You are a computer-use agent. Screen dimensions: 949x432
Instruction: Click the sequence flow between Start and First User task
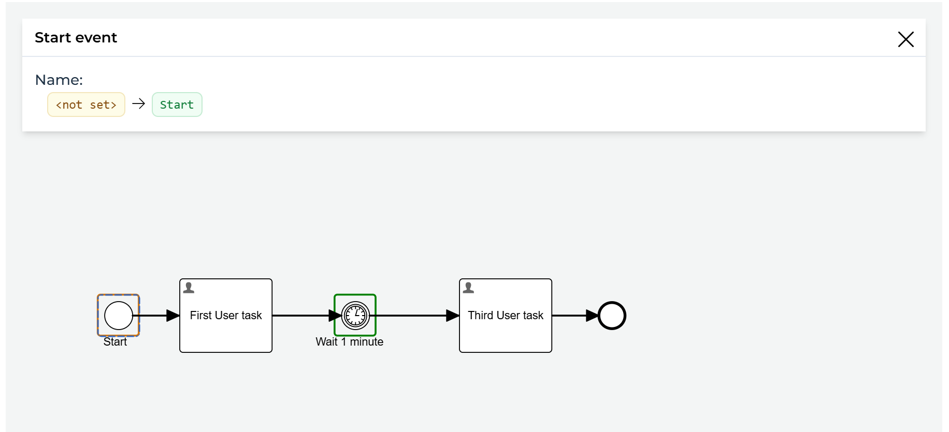click(155, 315)
